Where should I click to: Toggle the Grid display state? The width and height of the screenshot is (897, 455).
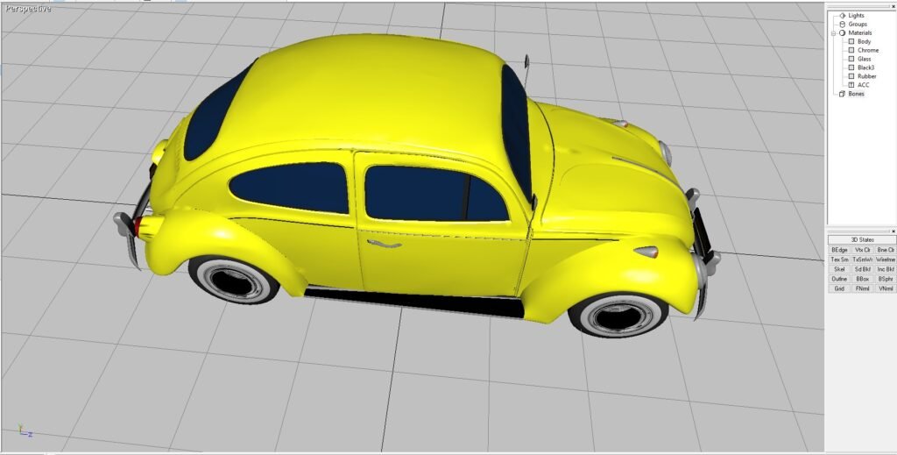point(839,288)
